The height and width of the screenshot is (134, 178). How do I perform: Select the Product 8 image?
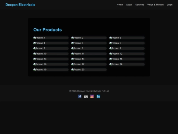click(x=89, y=48)
